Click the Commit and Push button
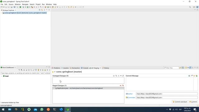This screenshot has width=199, height=112. (180, 102)
